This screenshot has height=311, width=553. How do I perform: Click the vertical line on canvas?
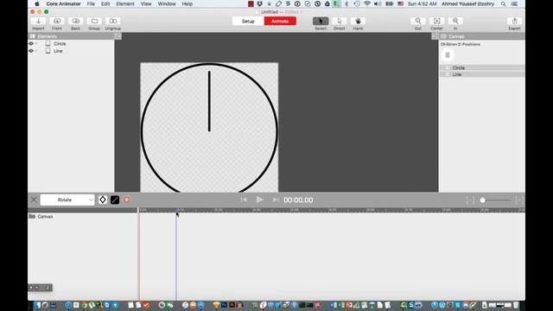(x=209, y=102)
